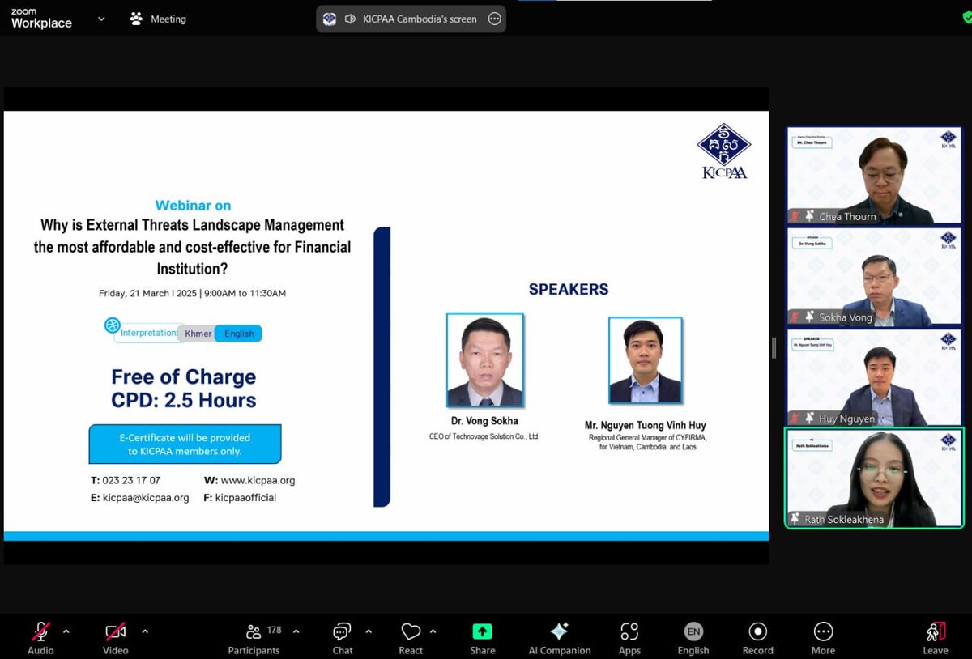The width and height of the screenshot is (972, 659).
Task: Click the KICPAA logo on the slide
Action: (x=724, y=151)
